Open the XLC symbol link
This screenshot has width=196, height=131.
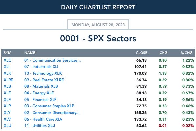7,60
